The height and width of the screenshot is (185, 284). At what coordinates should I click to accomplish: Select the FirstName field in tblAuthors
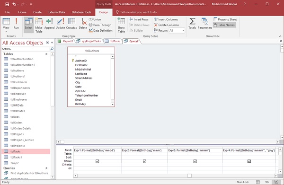81,65
